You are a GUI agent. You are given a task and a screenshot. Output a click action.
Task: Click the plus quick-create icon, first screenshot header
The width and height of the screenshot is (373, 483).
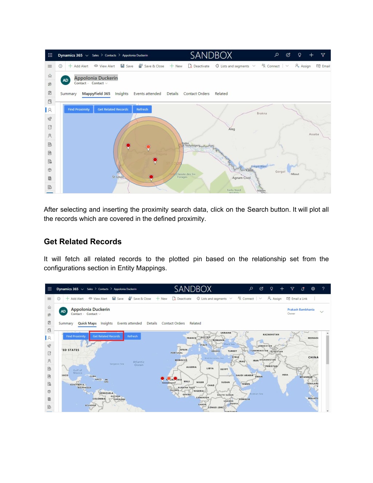(311, 55)
